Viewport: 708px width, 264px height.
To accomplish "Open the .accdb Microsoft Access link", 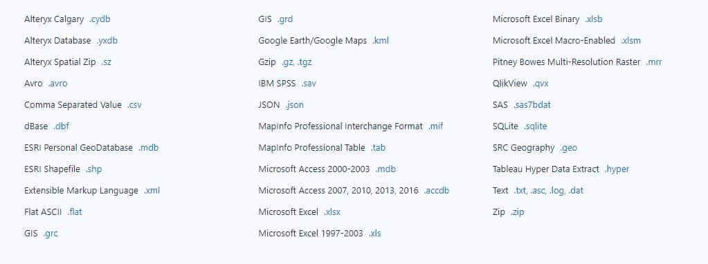I will [437, 191].
